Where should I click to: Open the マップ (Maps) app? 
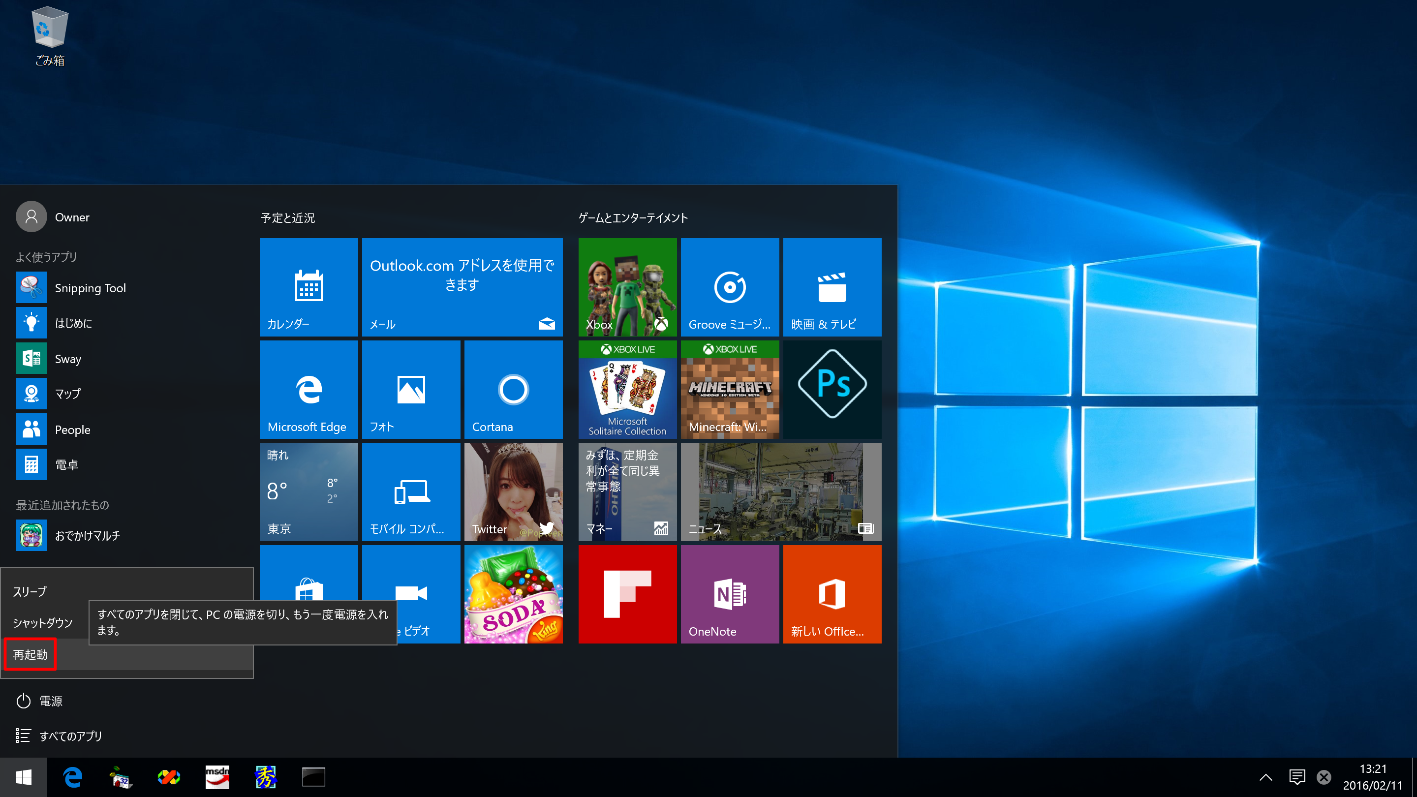(126, 394)
